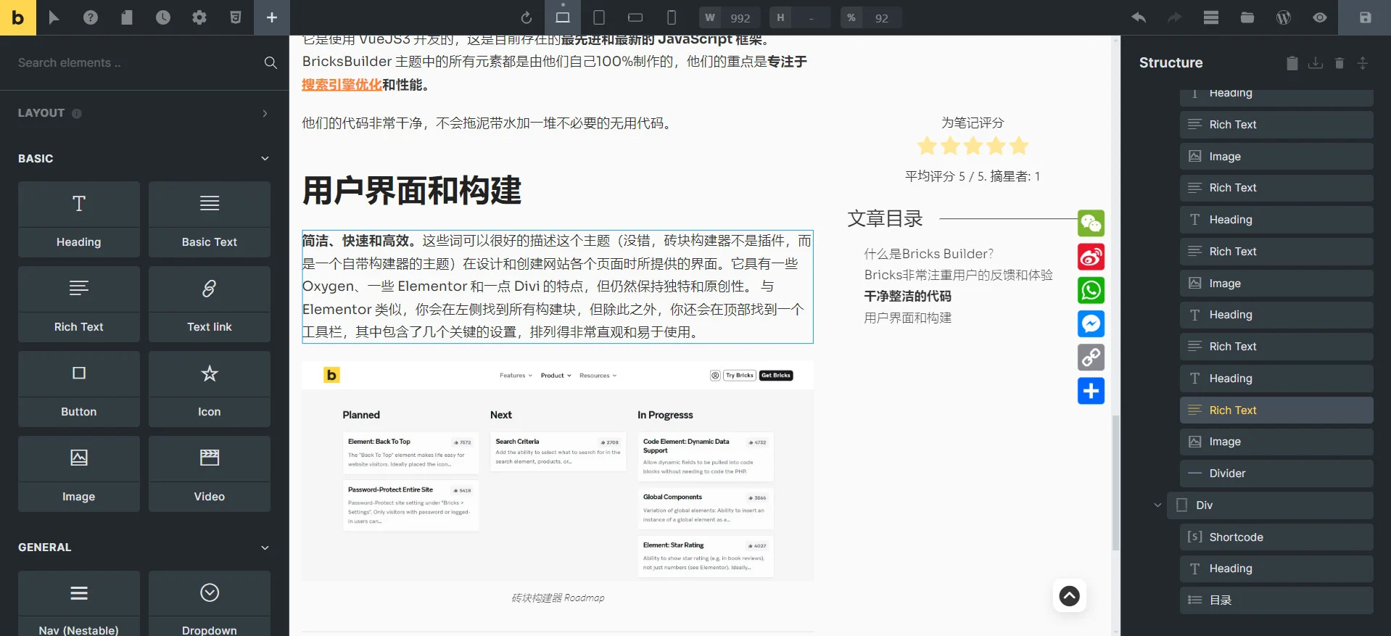Collapse the BASIC section

pyautogui.click(x=144, y=158)
